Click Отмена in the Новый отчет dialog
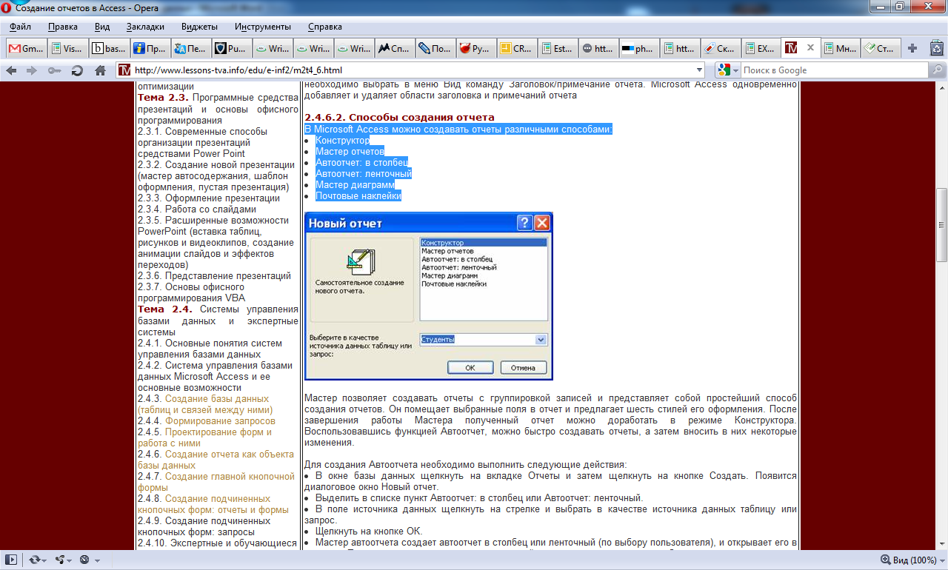Image resolution: width=948 pixels, height=570 pixels. tap(524, 368)
